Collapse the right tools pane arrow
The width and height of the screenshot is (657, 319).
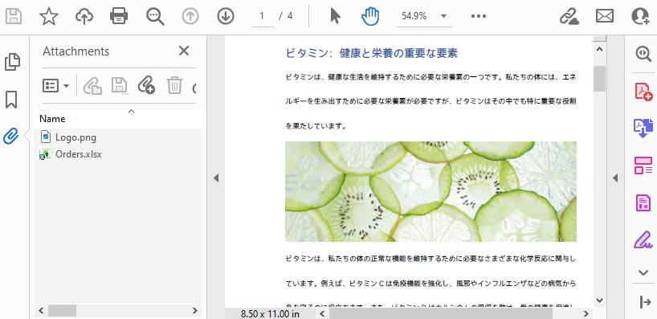click(615, 178)
